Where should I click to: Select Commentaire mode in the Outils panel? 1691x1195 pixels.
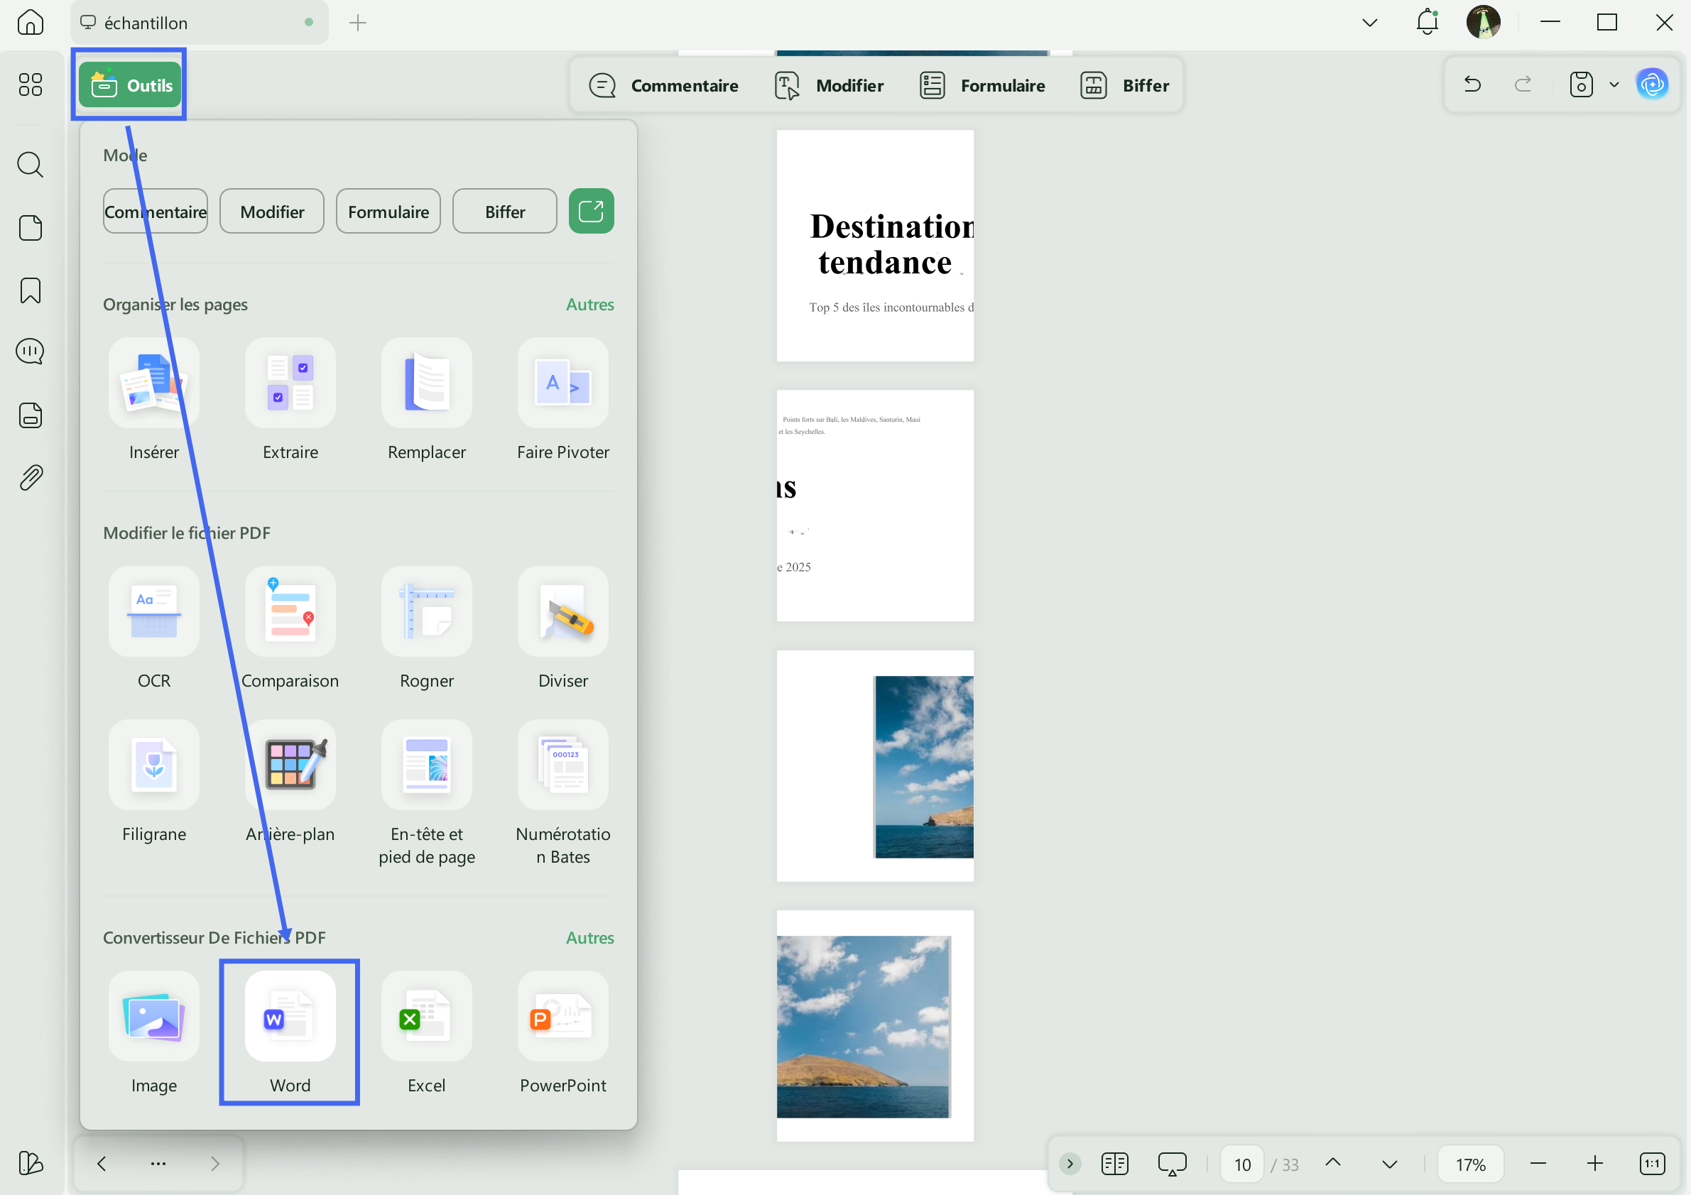click(156, 212)
